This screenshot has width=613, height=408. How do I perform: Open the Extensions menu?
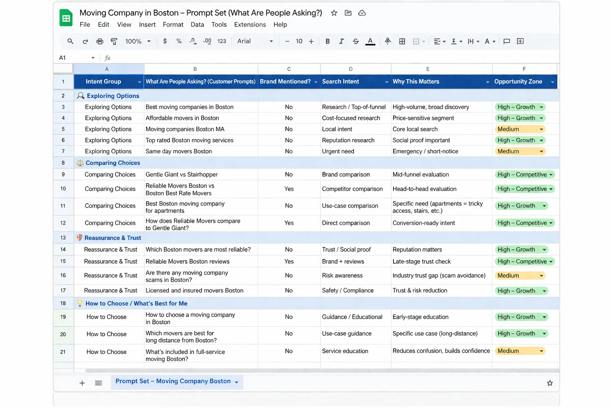coord(250,25)
